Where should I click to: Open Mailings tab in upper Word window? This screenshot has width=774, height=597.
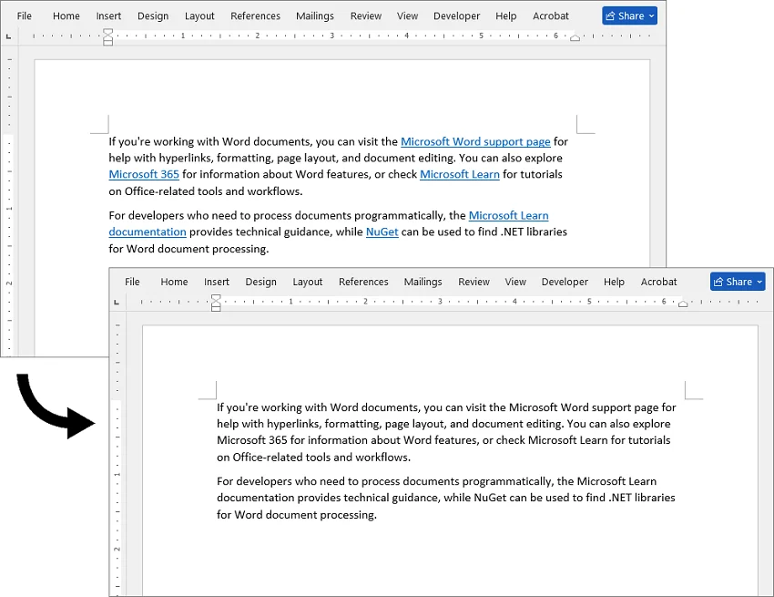(315, 15)
